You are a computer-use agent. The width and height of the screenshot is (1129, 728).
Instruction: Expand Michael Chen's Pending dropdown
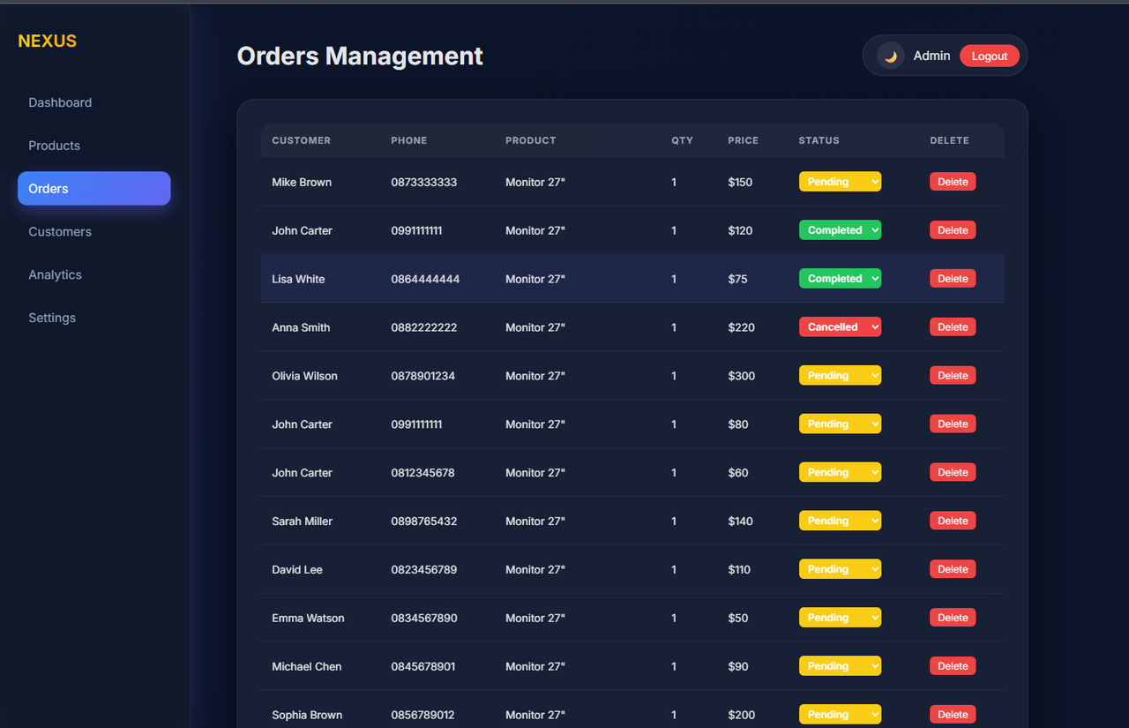[840, 667]
